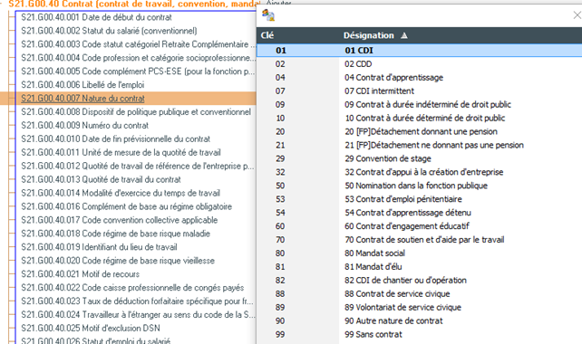
Task: Pick 82 CDI de chantier ou d'opération
Action: point(405,281)
